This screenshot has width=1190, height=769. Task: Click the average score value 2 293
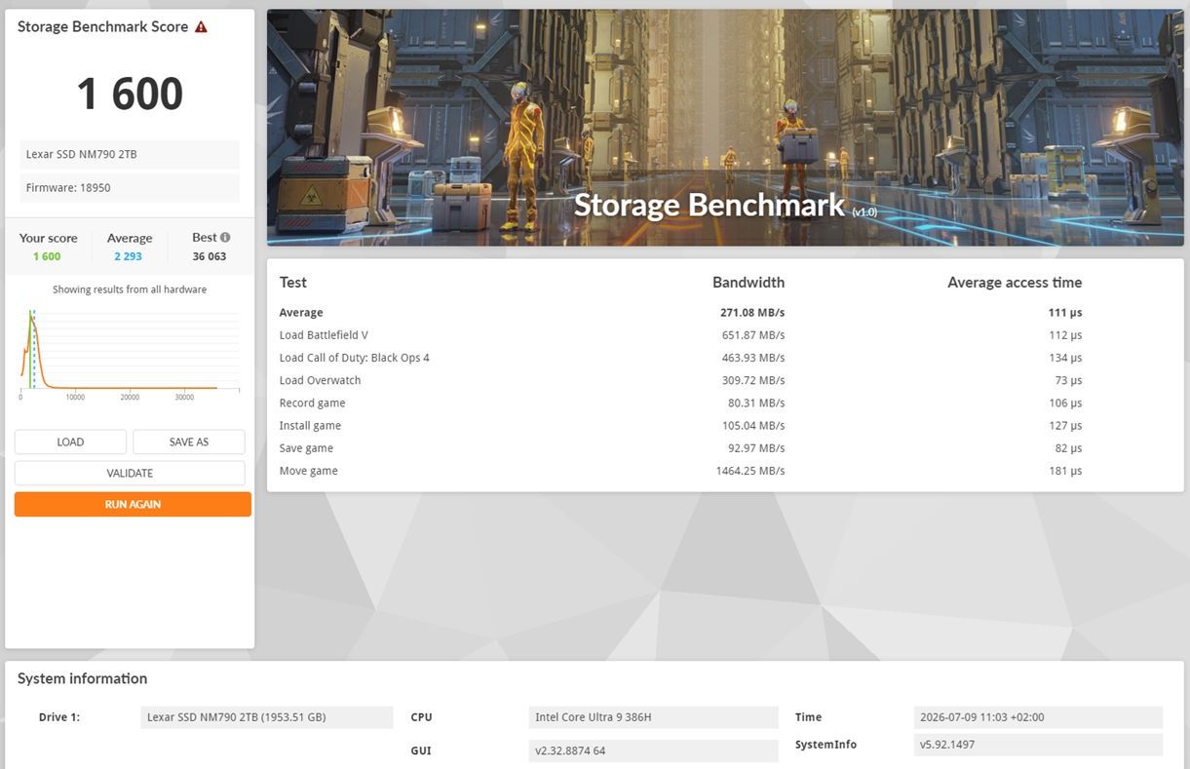130,256
